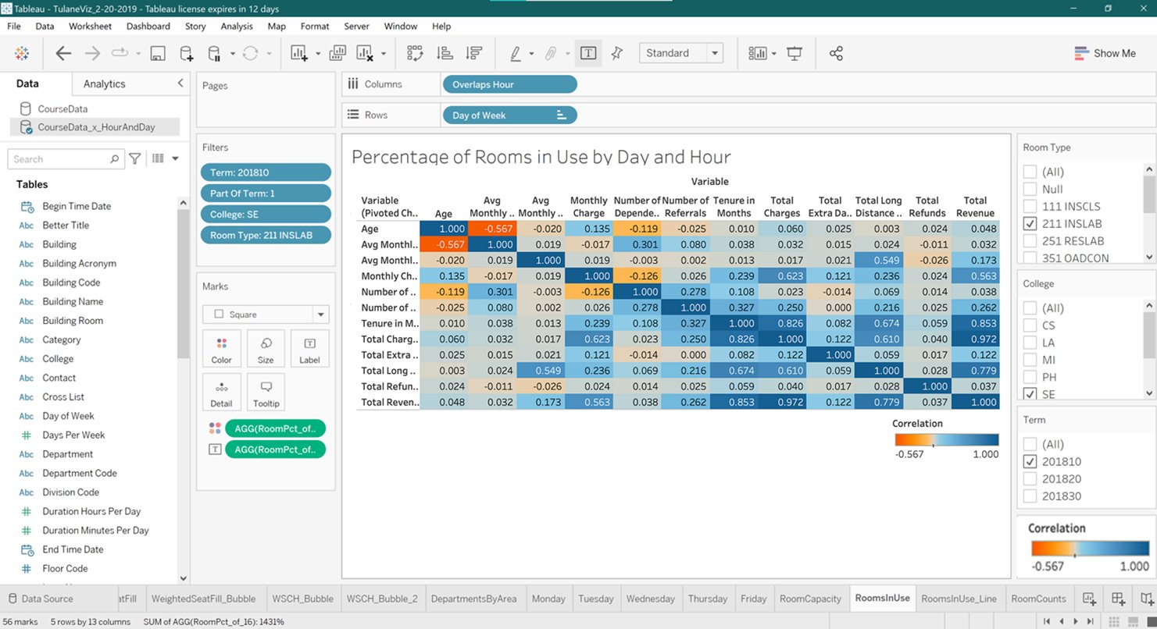Duplicate the sheet using toolbar icon
Viewport: 1157px width, 629px height.
pos(337,53)
